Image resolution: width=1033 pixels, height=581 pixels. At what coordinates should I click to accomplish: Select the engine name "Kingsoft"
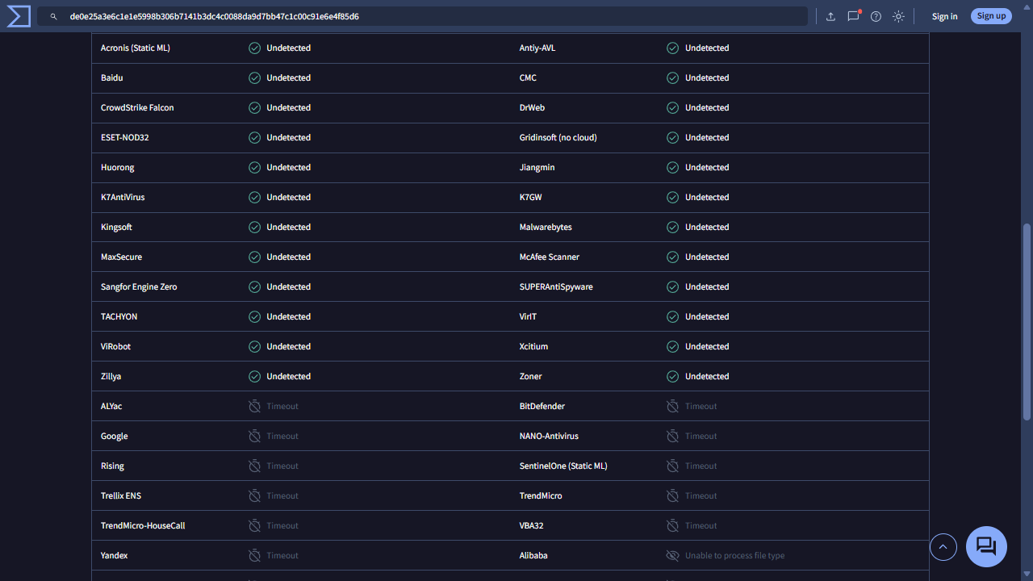click(116, 228)
